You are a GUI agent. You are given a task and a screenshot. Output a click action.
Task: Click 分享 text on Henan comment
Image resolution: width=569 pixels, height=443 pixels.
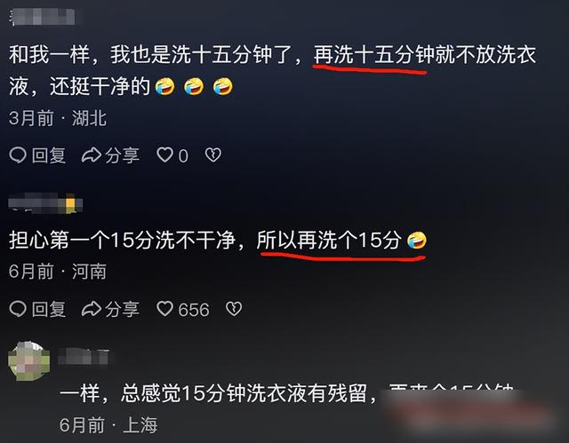click(123, 309)
